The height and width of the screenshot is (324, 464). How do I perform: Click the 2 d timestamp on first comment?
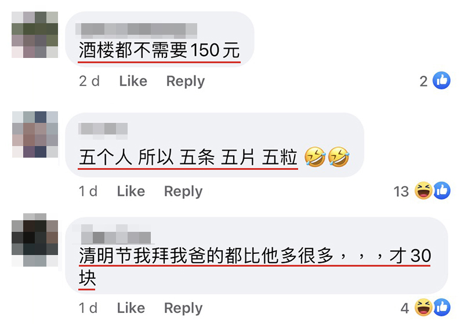(x=89, y=81)
